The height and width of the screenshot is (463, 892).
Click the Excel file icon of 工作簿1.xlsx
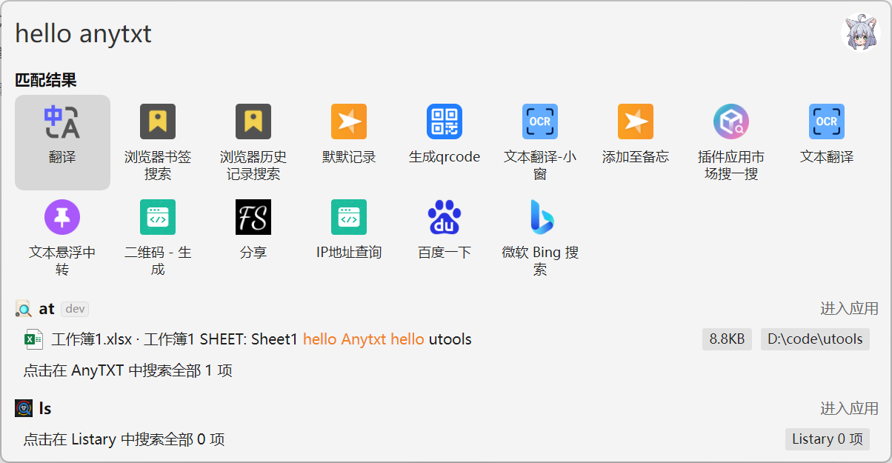[33, 339]
